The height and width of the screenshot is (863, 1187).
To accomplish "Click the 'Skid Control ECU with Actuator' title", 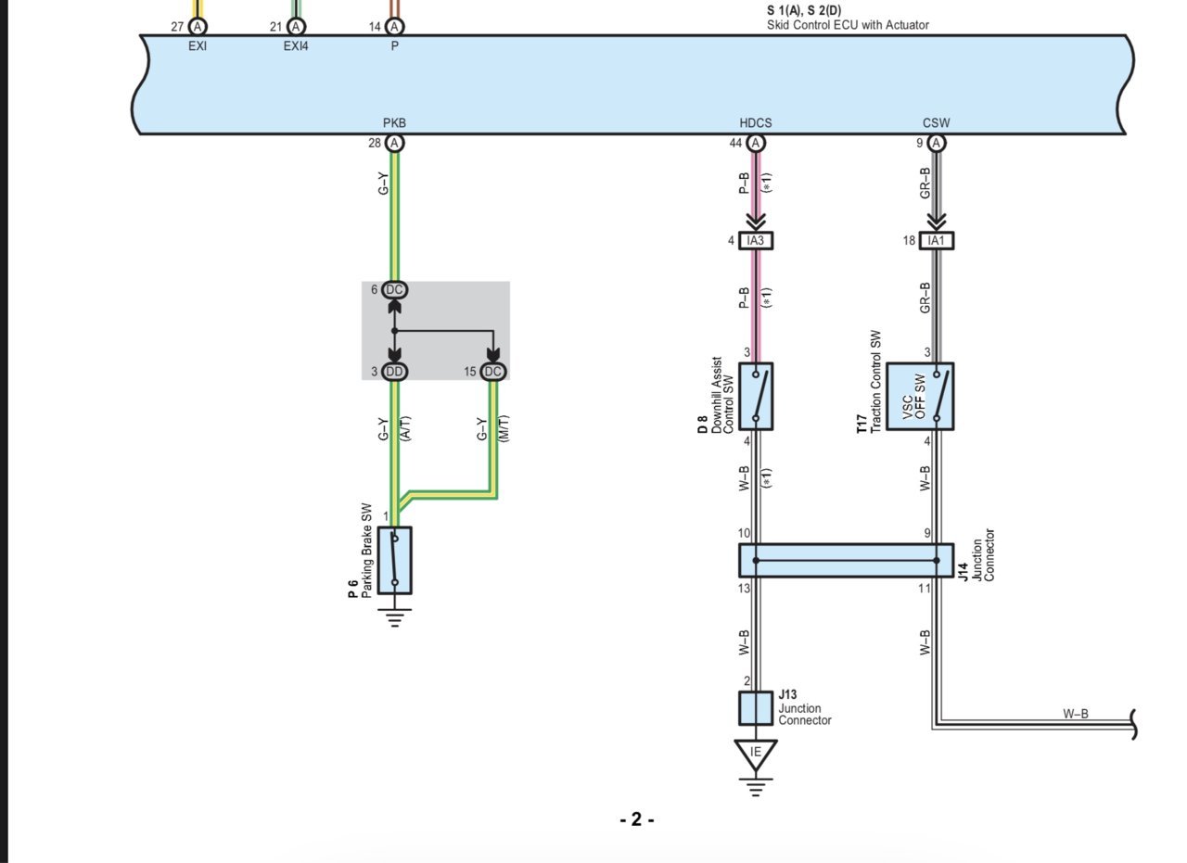I will (848, 25).
